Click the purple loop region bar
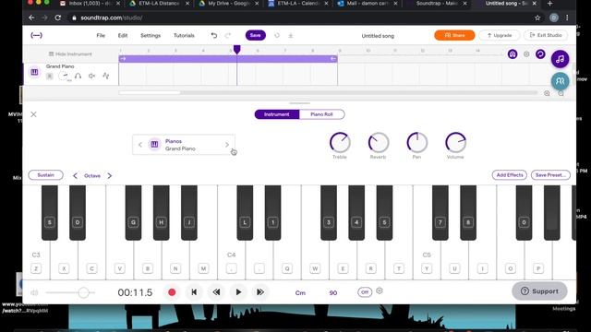The image size is (591, 332). click(228, 59)
